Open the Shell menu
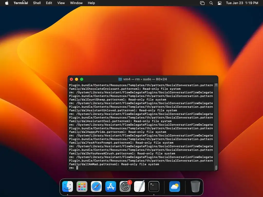Image resolution: width=263 pixels, height=197 pixels. [37, 3]
